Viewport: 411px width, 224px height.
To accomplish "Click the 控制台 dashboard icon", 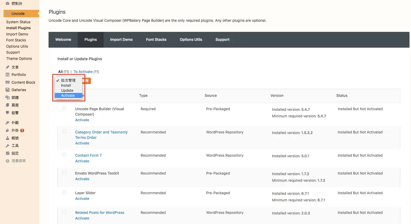I will pyautogui.click(x=8, y=4).
